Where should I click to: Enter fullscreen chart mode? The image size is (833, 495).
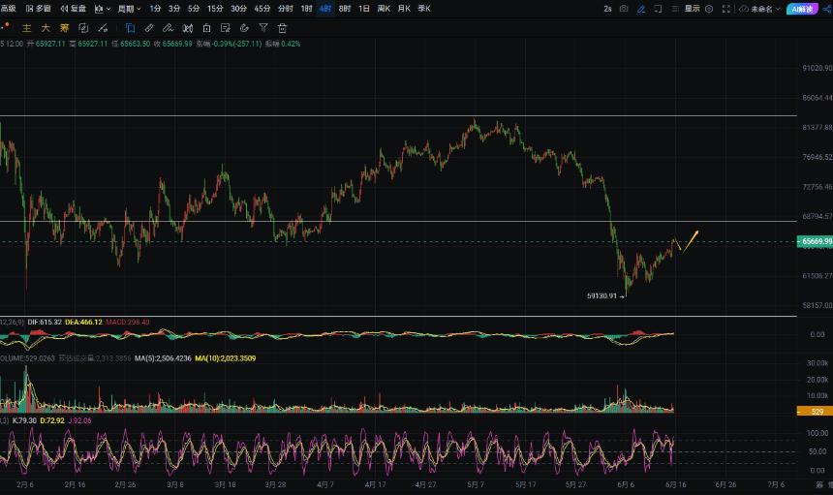coord(726,9)
